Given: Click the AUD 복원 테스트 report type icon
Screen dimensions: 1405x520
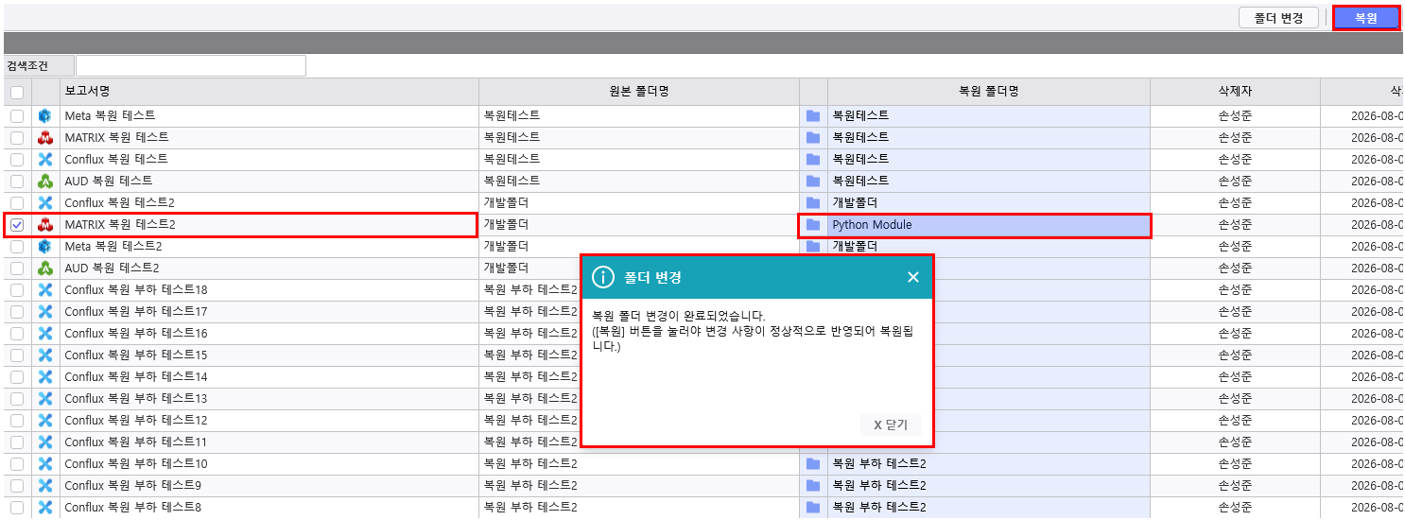Looking at the screenshot, I should (45, 181).
